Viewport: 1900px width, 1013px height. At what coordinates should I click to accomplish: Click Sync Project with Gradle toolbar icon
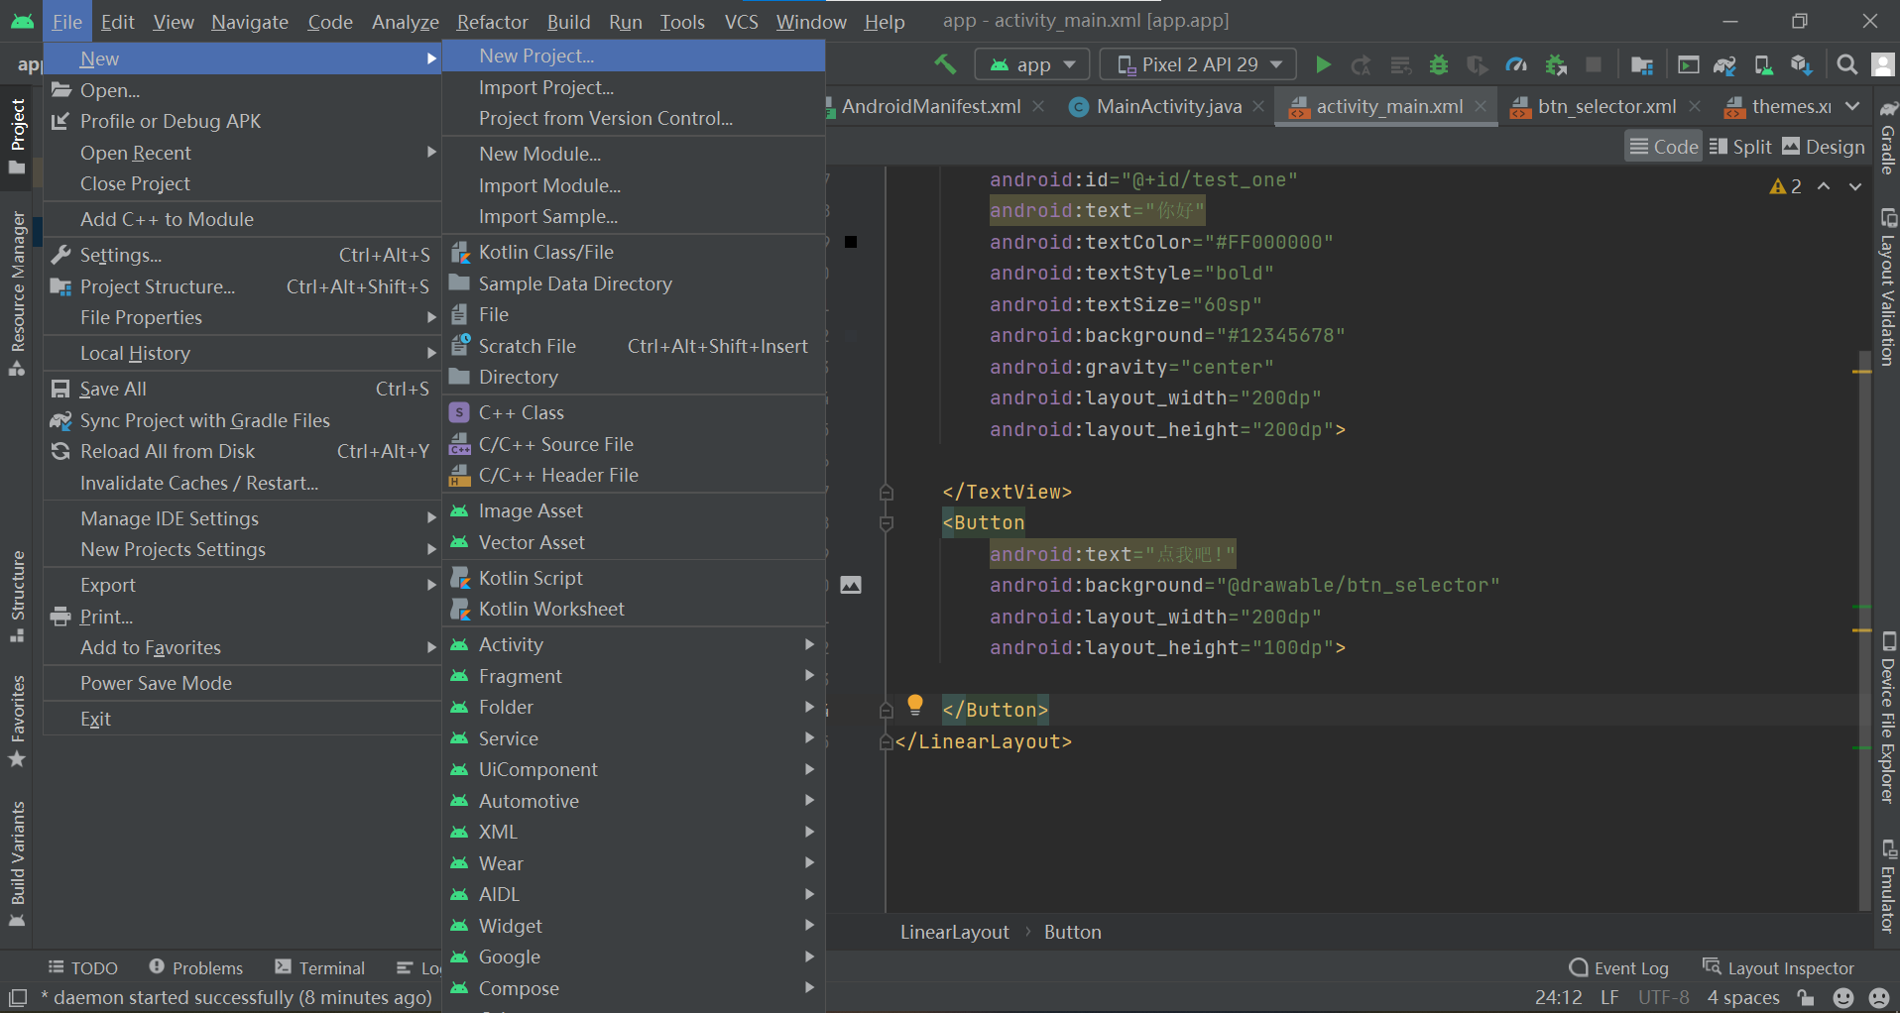(x=1724, y=64)
